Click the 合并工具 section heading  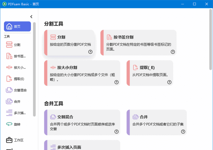point(54,104)
